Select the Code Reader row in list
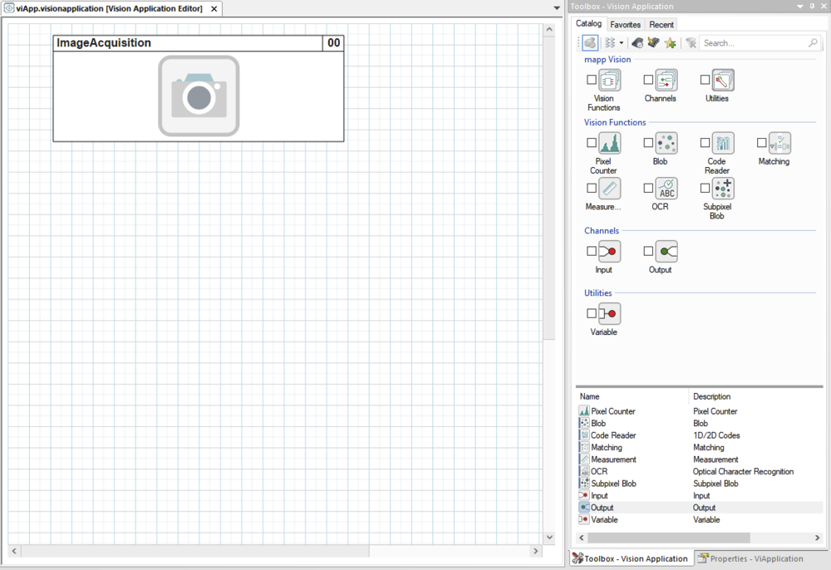 tap(700, 435)
